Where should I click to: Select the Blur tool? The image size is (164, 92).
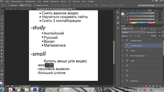(x=2, y=54)
